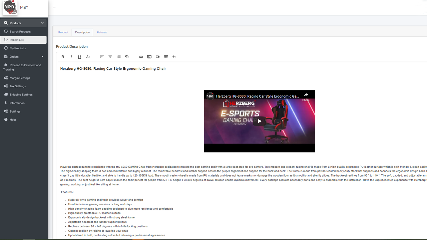The width and height of the screenshot is (427, 240).
Task: Toggle bold formatting in the editor
Action: (x=63, y=57)
